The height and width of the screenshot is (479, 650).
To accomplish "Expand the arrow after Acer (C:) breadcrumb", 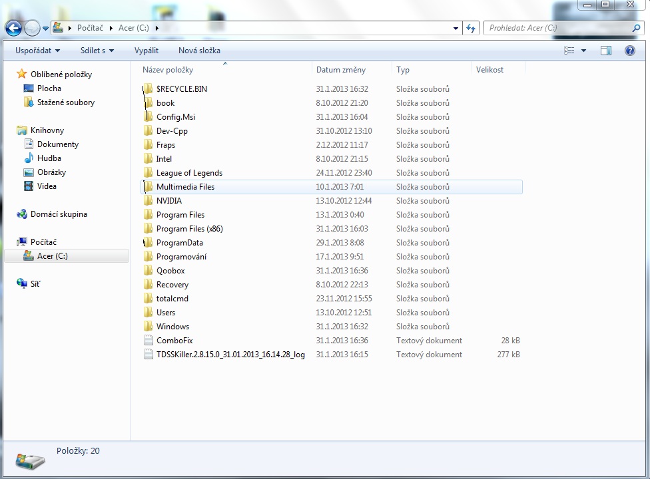I will coord(157,28).
